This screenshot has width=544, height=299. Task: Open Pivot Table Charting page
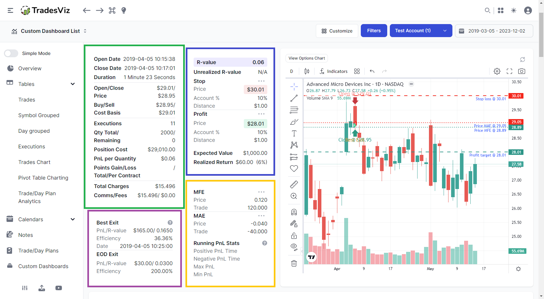point(43,178)
